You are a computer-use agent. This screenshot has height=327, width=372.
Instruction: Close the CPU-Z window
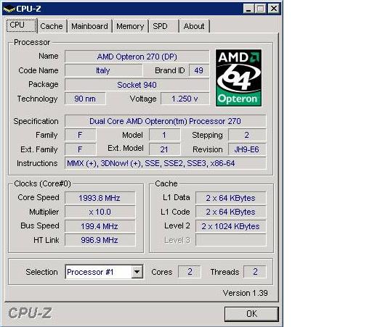pyautogui.click(x=274, y=9)
